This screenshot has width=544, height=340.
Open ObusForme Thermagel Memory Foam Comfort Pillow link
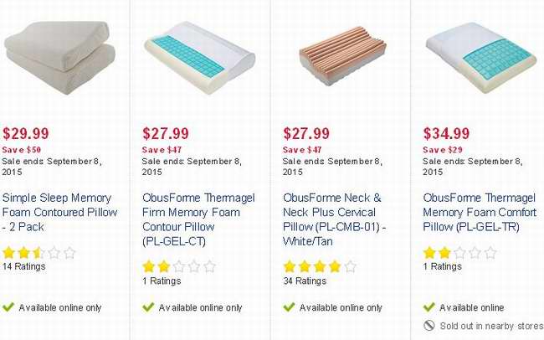pos(480,212)
